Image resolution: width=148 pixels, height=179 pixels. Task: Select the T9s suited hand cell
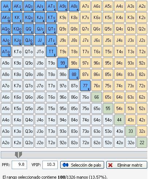(x=62, y=52)
